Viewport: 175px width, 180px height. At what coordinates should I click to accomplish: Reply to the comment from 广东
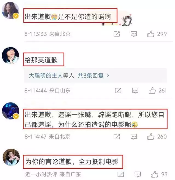138,175
